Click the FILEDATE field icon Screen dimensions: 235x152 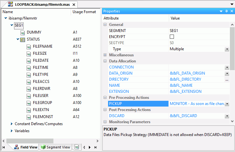[29, 61]
